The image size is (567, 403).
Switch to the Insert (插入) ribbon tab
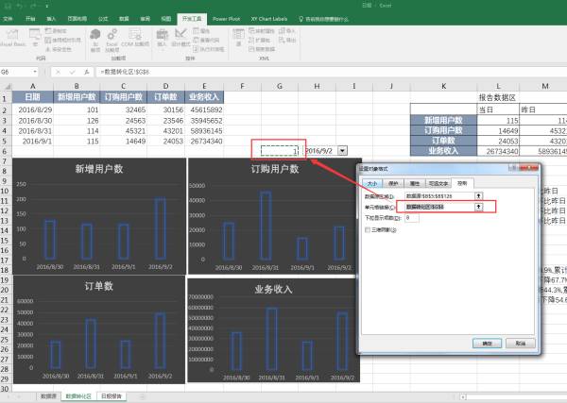click(x=51, y=19)
